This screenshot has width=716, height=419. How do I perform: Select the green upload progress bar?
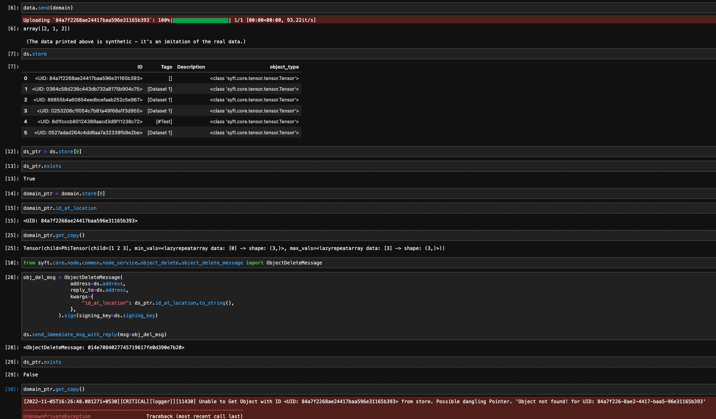pos(201,20)
